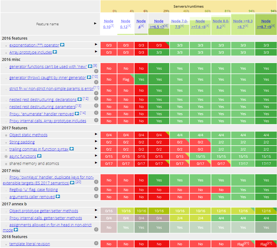Expand Array.prototype.includes subtests
The image size is (277, 248).
click(96, 51)
